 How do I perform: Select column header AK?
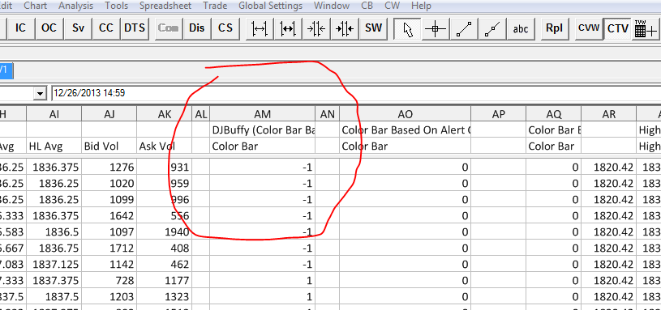(165, 114)
